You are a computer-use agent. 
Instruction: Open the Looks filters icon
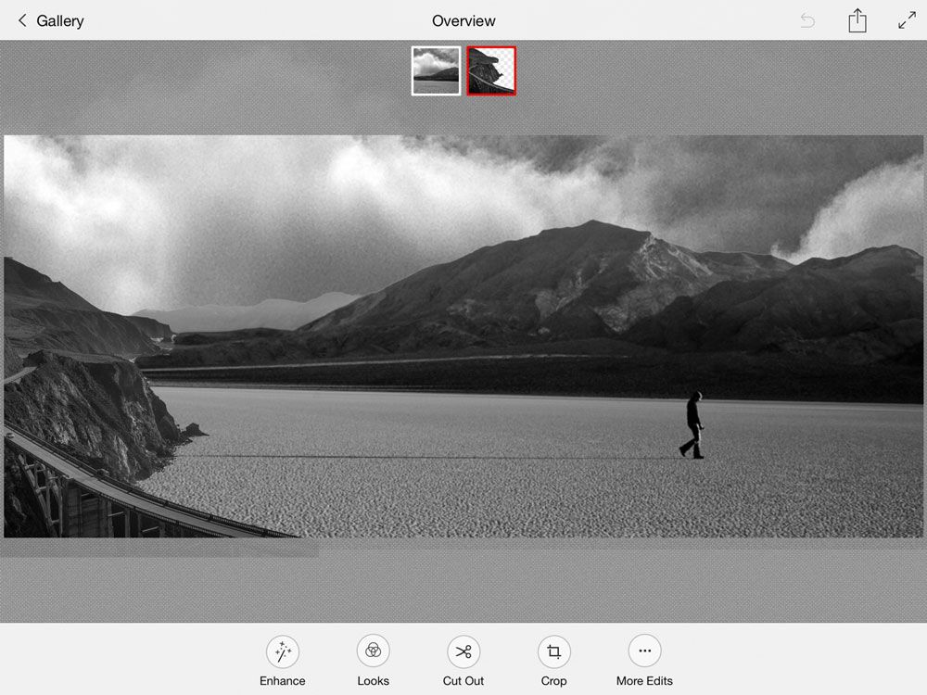pyautogui.click(x=373, y=651)
